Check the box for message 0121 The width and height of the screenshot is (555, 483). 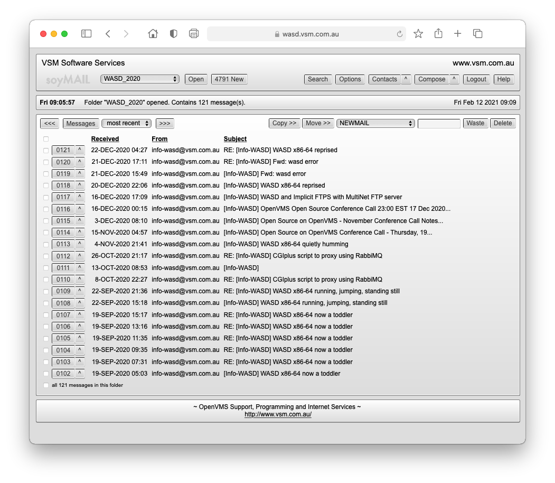point(46,151)
